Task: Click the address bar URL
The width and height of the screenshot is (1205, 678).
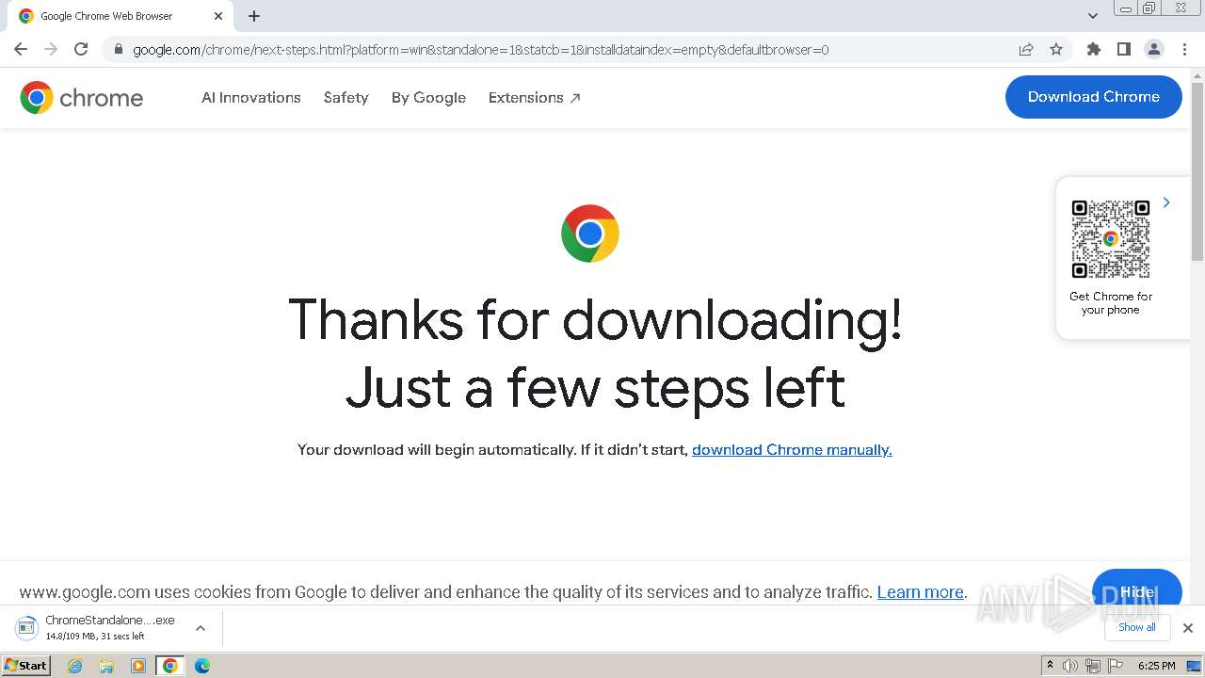Action: 480,50
